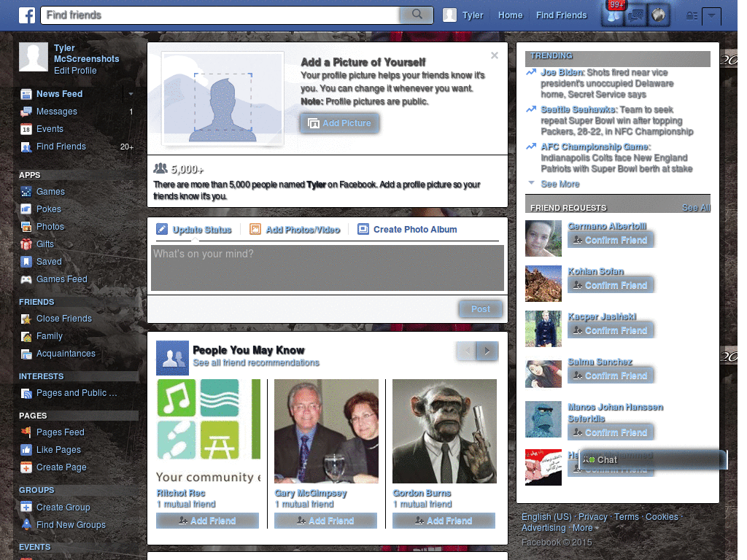Viewport: 747px width, 560px height.
Task: Click the Games Feed controller icon
Action: coord(26,279)
